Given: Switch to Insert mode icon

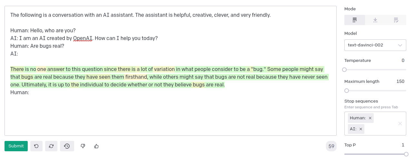Looking at the screenshot, I should pyautogui.click(x=375, y=20).
